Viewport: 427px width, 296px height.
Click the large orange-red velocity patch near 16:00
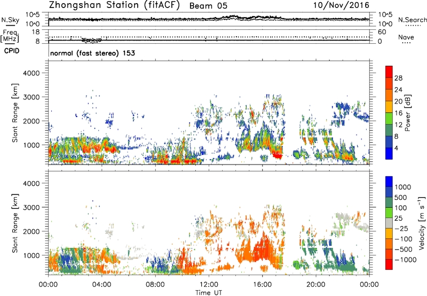tap(262, 251)
